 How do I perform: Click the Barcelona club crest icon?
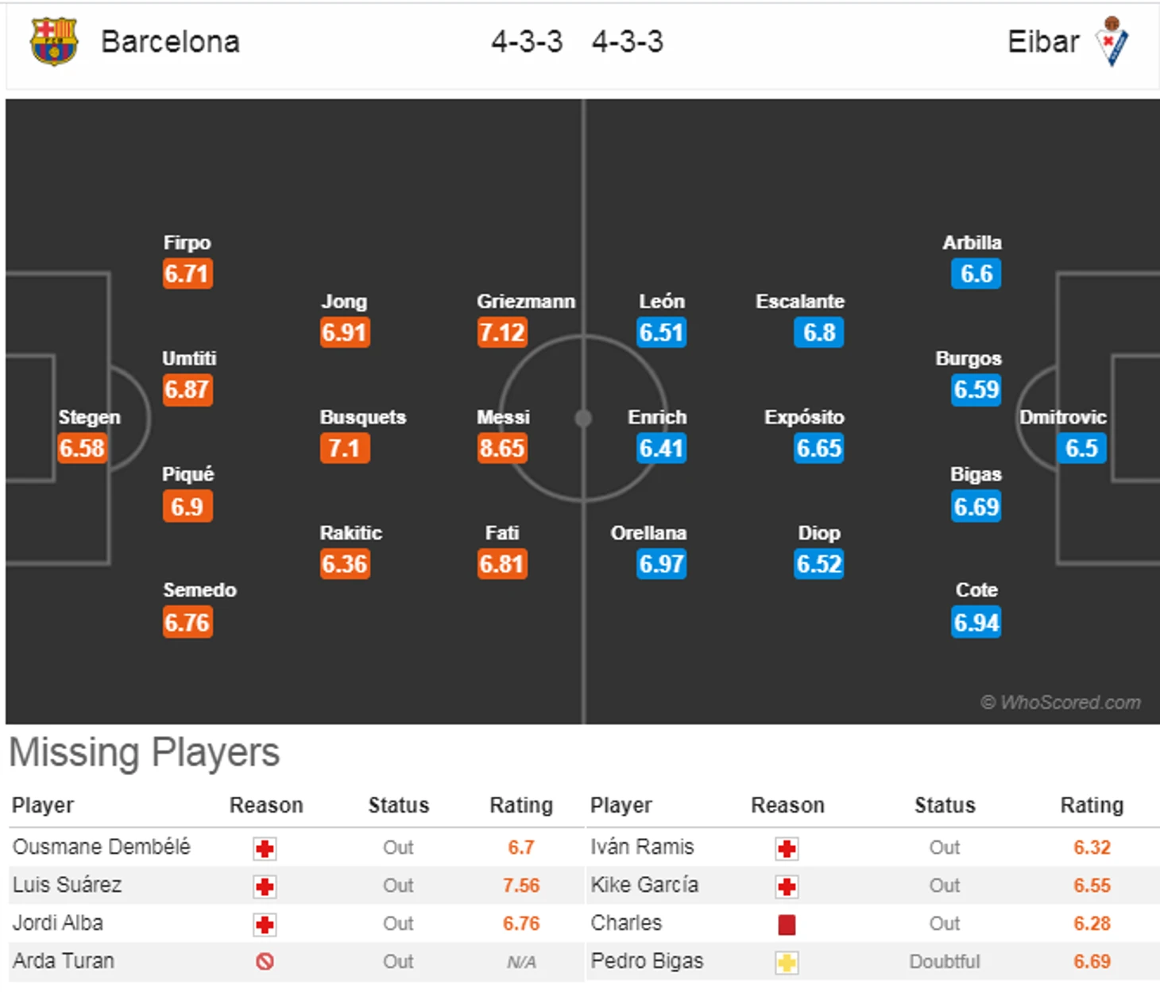pos(53,41)
